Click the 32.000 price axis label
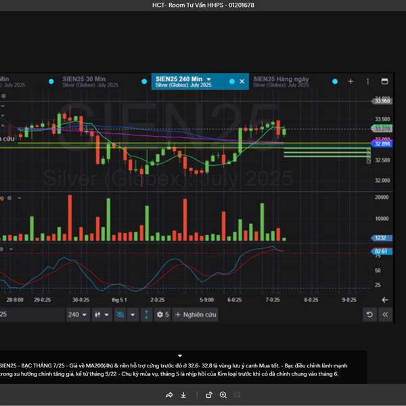The width and height of the screenshot is (406, 406). click(x=382, y=180)
